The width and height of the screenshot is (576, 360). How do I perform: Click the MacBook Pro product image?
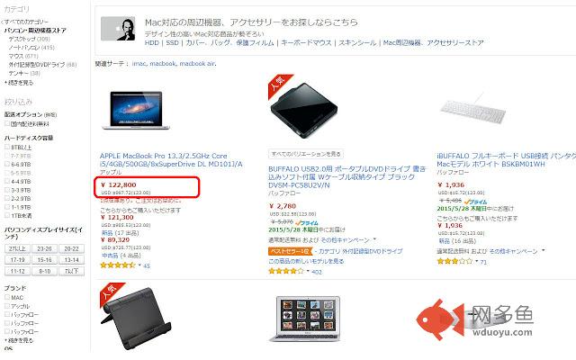[136, 110]
